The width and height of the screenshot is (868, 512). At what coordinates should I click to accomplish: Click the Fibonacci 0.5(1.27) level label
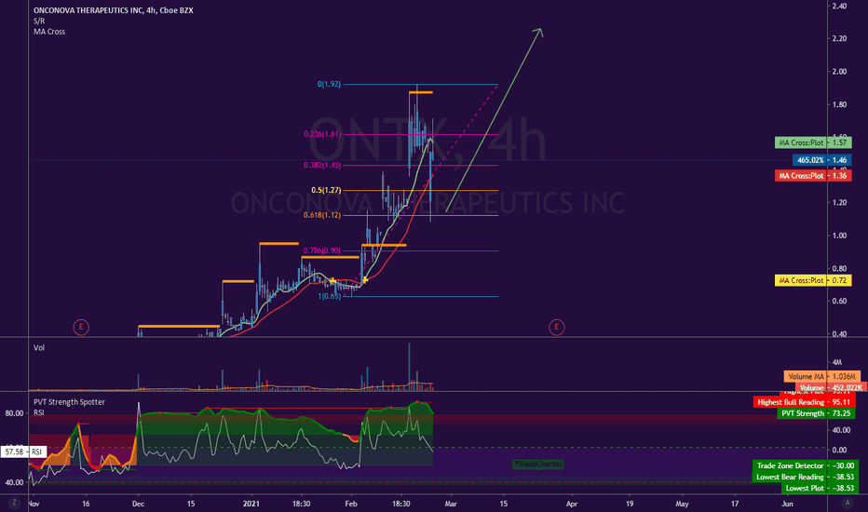[326, 190]
